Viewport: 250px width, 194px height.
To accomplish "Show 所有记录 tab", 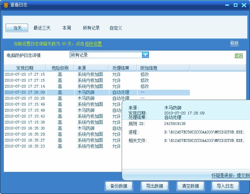I will [91, 28].
